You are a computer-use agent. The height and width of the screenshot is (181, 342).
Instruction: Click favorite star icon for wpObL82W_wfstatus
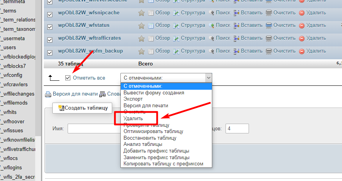click(141, 25)
